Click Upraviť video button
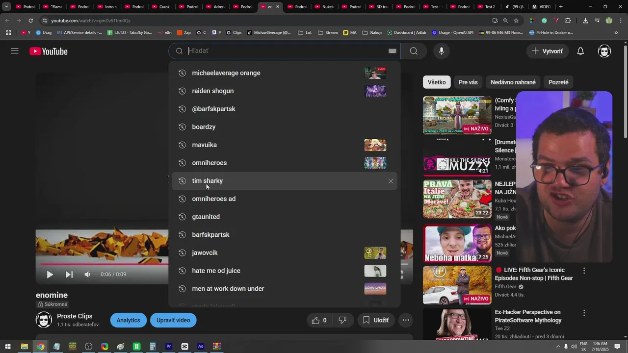 (173, 320)
